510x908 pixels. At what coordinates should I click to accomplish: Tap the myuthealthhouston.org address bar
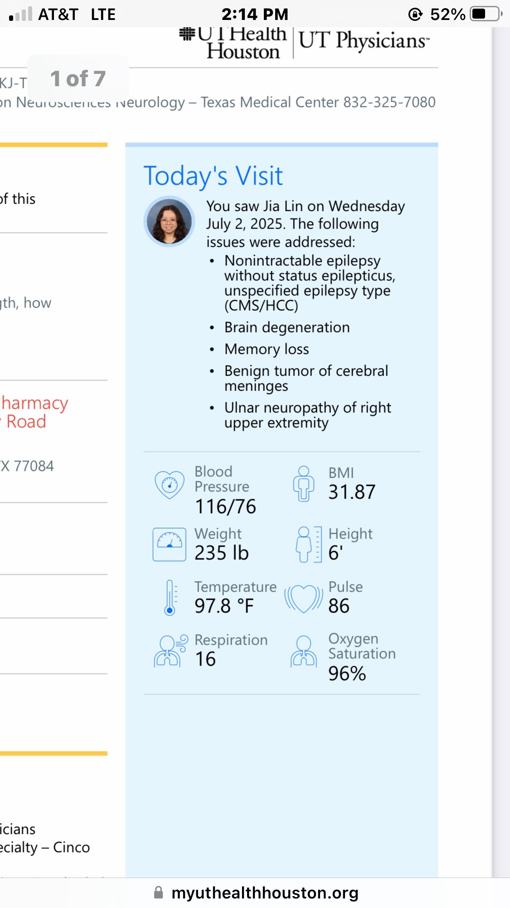(265, 893)
